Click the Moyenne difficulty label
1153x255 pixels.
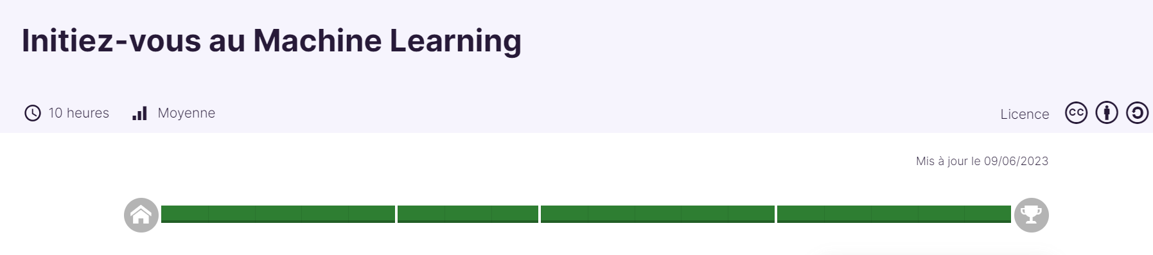(x=186, y=113)
